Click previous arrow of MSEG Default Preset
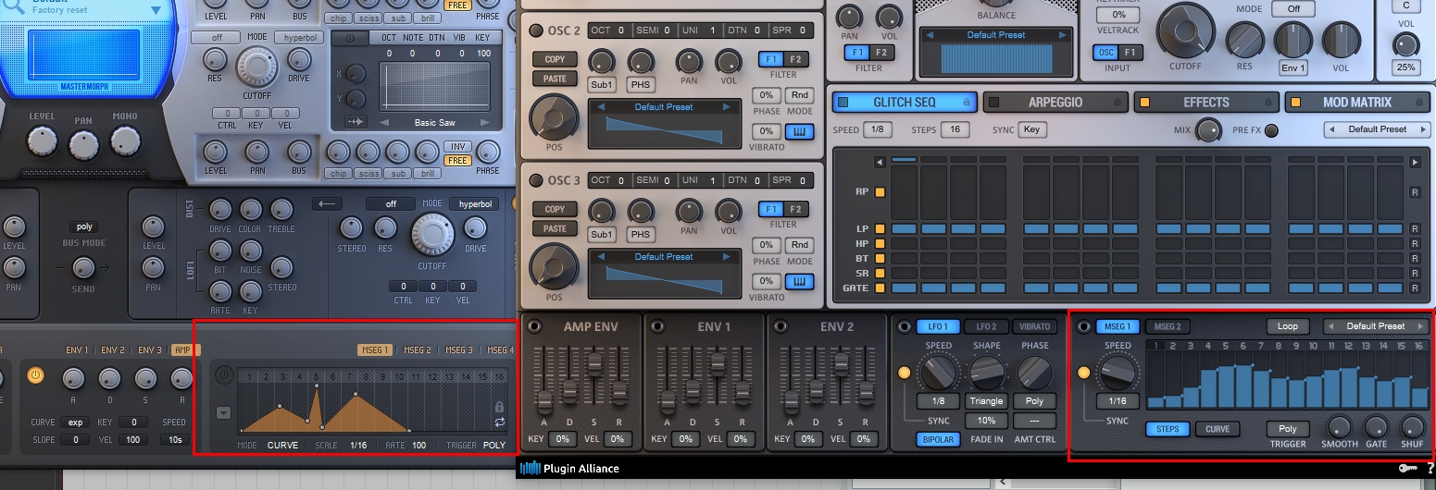This screenshot has height=490, width=1436. click(1330, 326)
